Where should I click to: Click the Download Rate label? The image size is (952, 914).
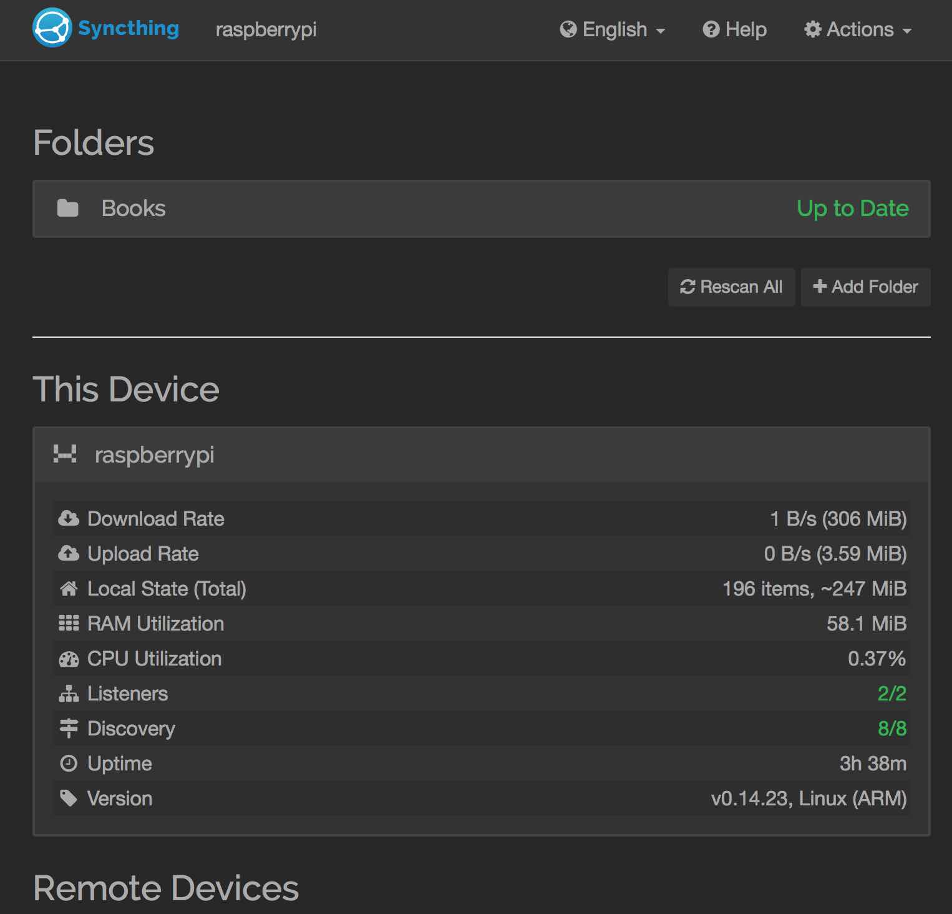tap(156, 519)
